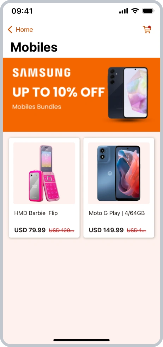
Task: Tap the USD 79.99 price
Action: (30, 230)
